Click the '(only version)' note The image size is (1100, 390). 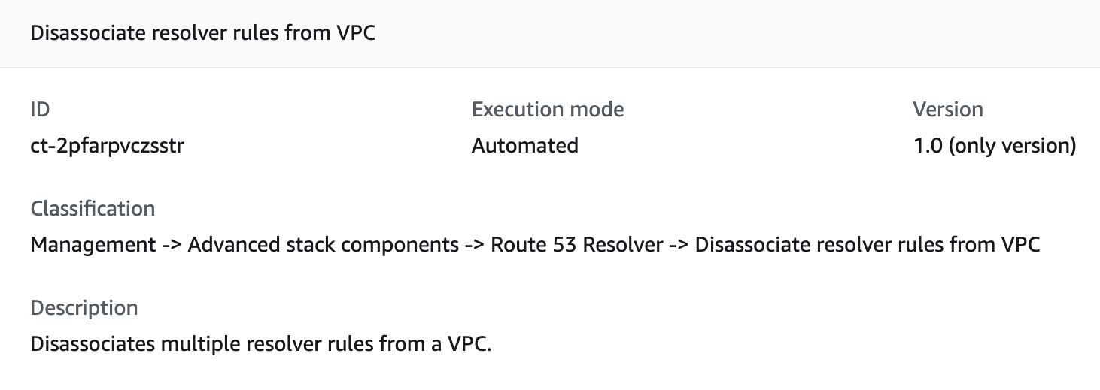pyautogui.click(x=1012, y=146)
